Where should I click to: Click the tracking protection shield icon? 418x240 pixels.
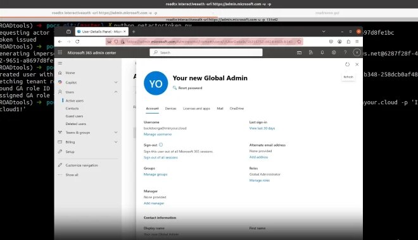click(116, 42)
